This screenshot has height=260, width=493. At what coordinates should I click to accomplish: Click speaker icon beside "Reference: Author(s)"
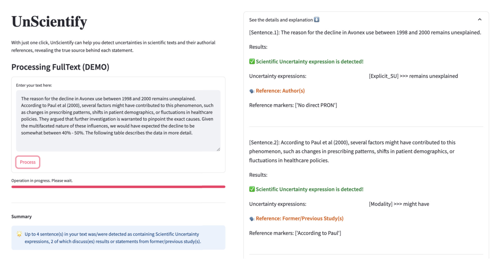click(x=252, y=91)
